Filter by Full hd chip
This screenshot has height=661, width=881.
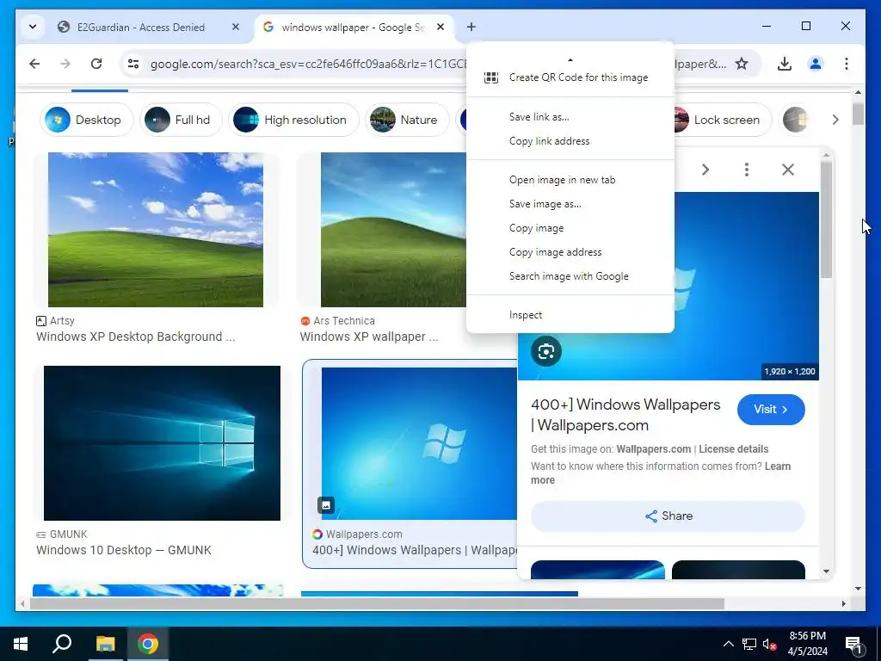click(x=181, y=120)
